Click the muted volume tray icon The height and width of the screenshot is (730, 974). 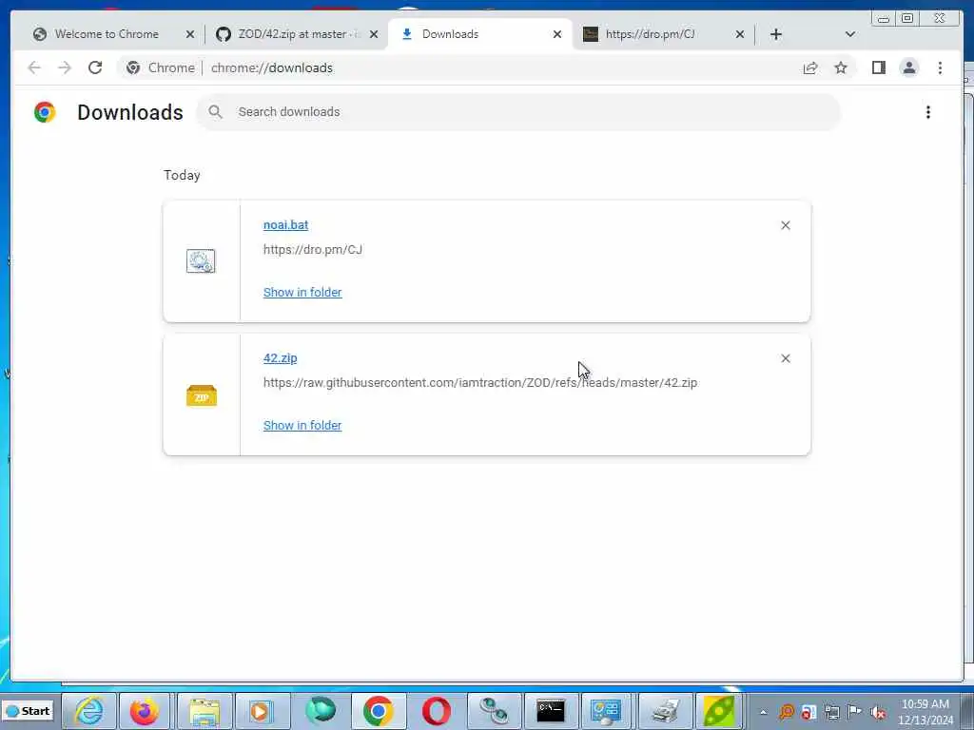point(878,712)
